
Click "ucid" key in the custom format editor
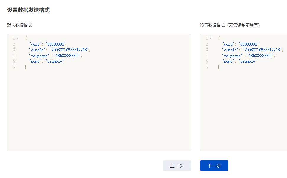228,44
